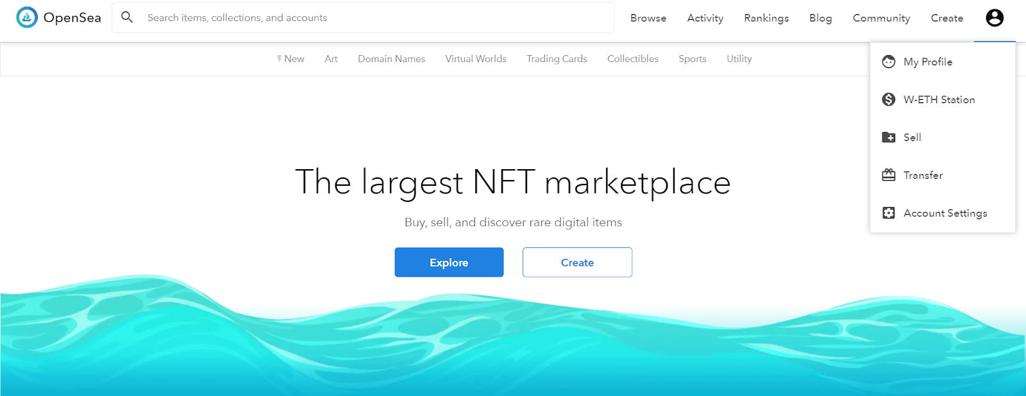Screen dimensions: 1026x396
Task: Click 'Buy, sell, and discover rare digital items' text
Action: [x=513, y=222]
